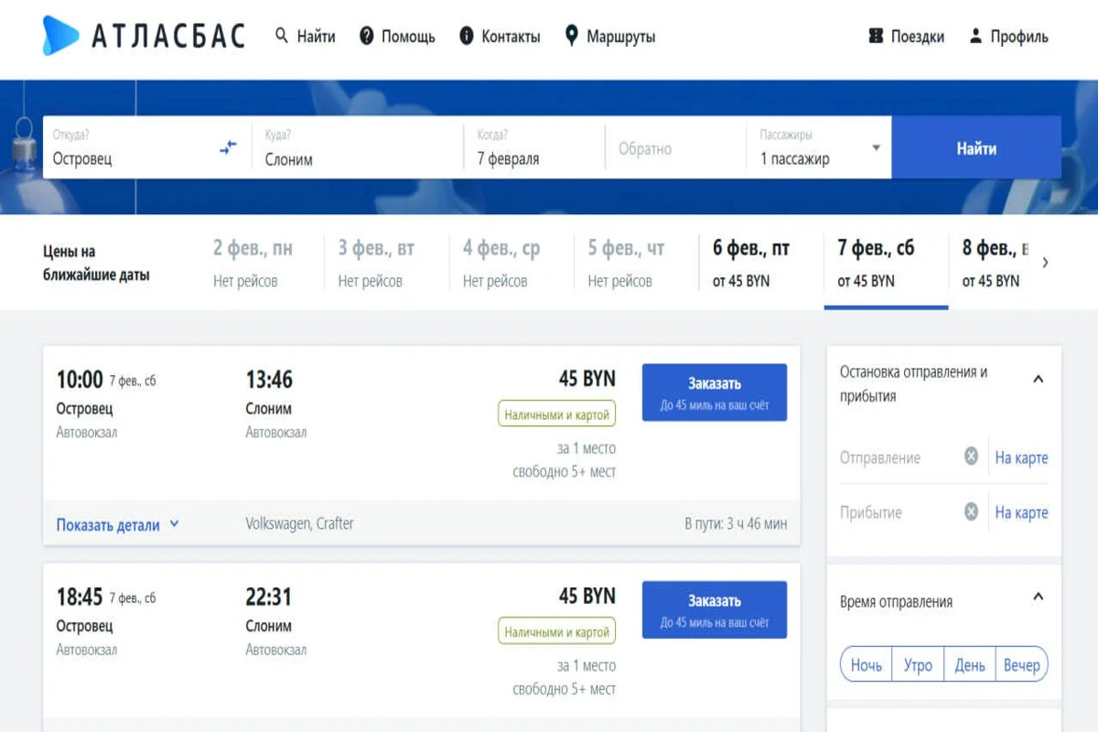Image resolution: width=1098 pixels, height=732 pixels.
Task: Clear the Отправление stop filter
Action: click(x=971, y=457)
